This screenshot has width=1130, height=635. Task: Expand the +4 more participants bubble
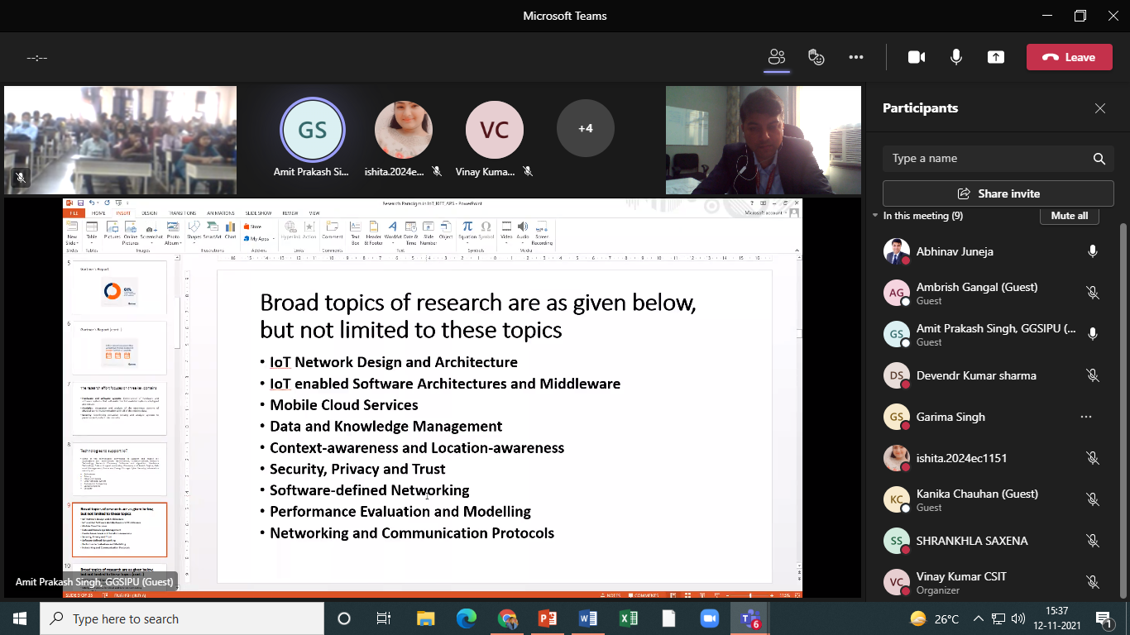pos(585,128)
